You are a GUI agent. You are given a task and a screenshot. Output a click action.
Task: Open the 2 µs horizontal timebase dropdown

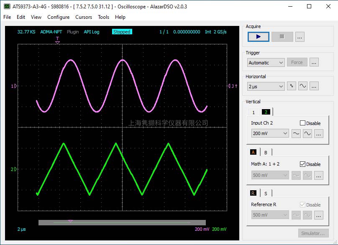tap(266, 87)
